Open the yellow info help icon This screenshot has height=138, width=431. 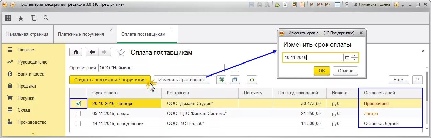tap(397, 5)
